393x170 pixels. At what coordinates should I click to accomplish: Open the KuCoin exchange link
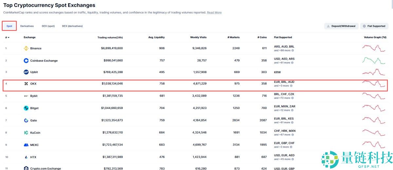coord(35,132)
